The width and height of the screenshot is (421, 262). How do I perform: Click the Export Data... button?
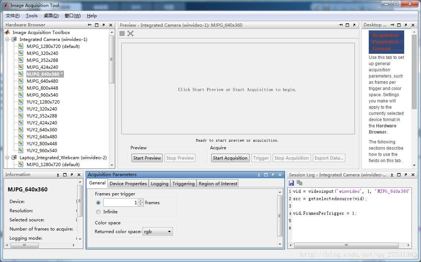point(329,158)
